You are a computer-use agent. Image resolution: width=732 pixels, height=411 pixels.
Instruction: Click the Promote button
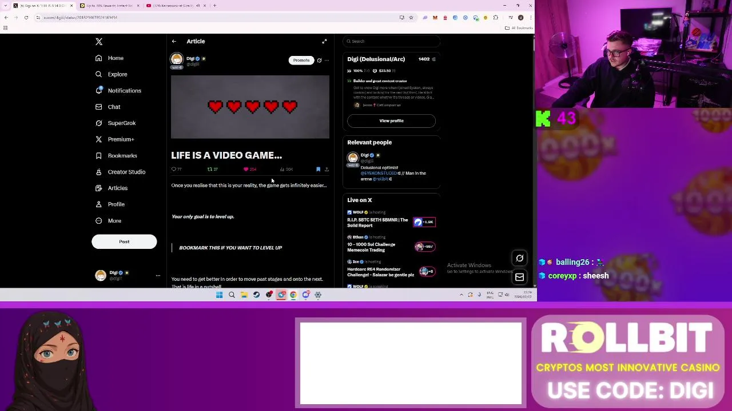[301, 60]
